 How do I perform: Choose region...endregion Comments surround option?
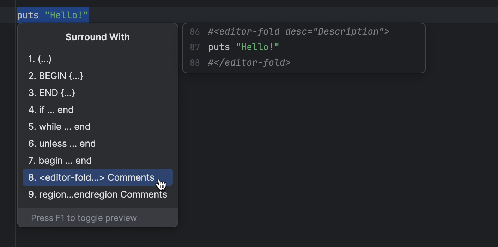(98, 194)
